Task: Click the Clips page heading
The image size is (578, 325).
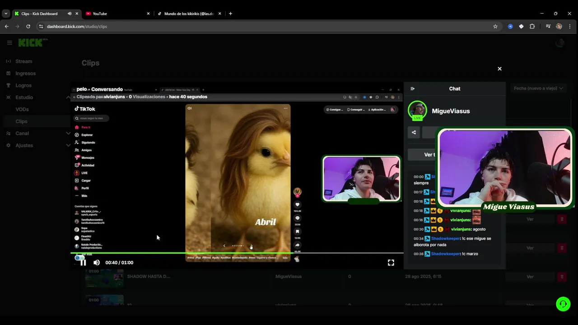Action: tap(90, 63)
